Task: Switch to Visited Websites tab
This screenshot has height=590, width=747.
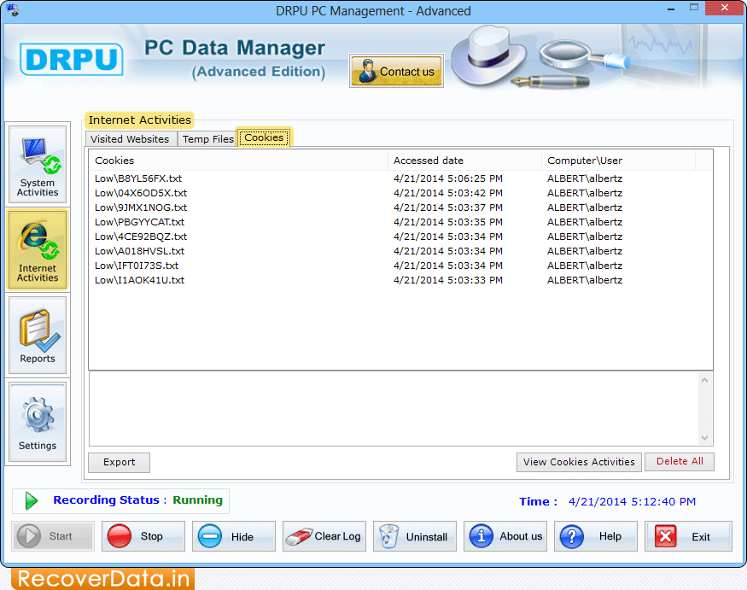Action: [130, 139]
